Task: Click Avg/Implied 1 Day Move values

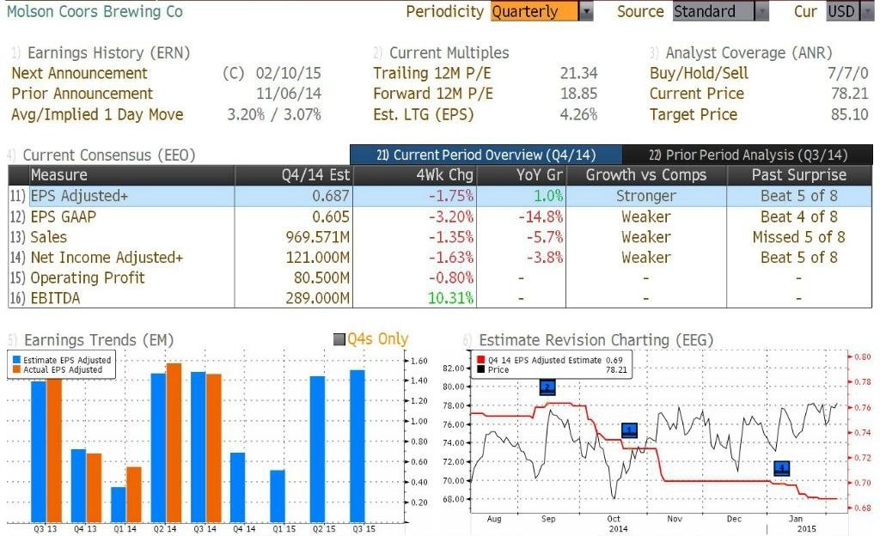Action: tap(274, 114)
